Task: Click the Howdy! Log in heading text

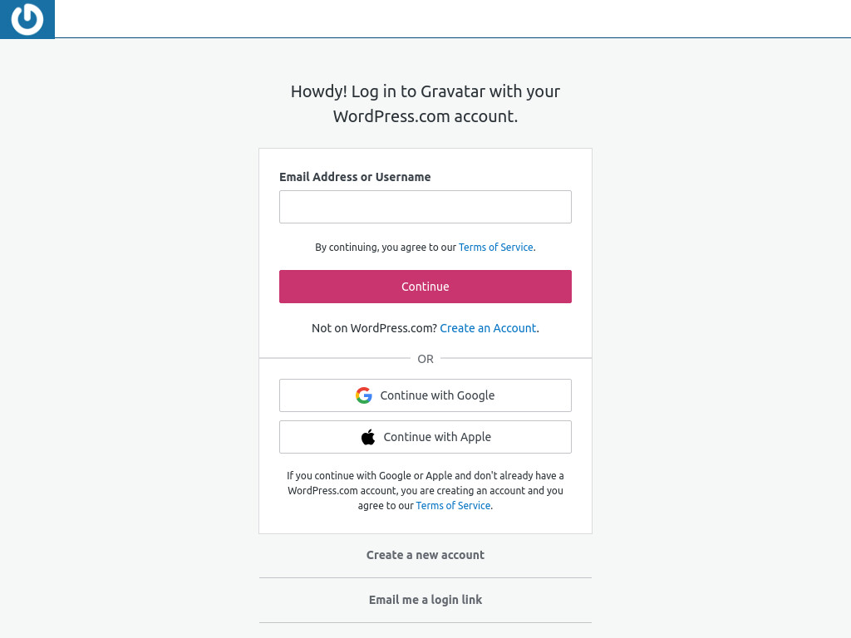Action: [425, 91]
